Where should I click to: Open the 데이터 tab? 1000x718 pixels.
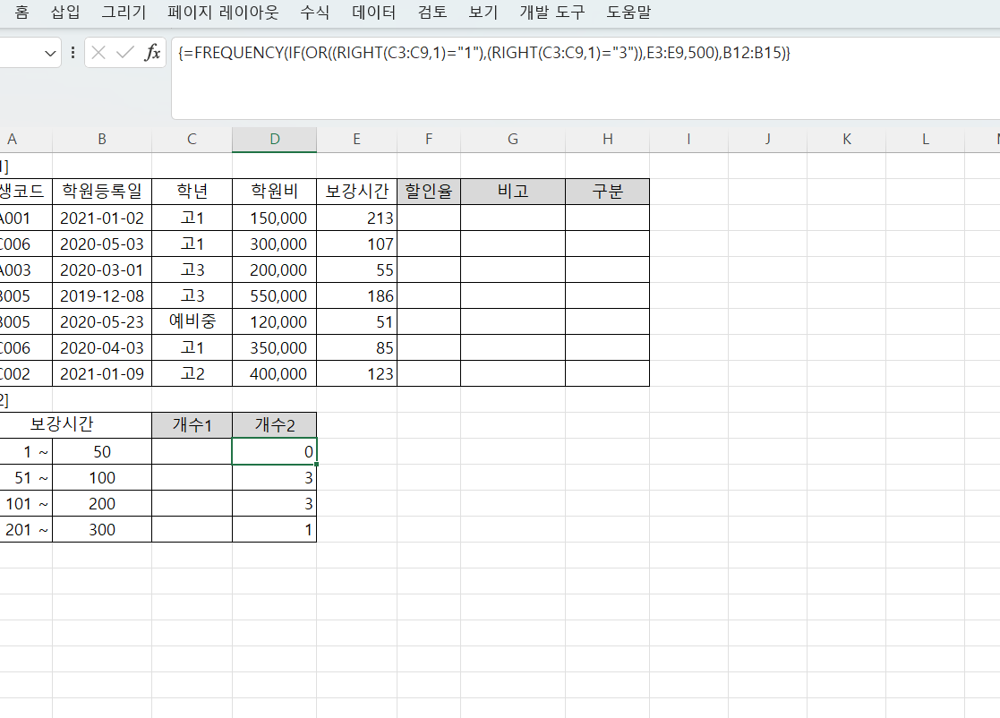[373, 13]
